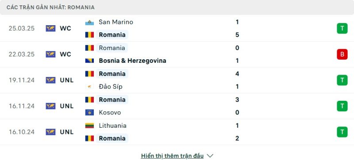Image resolution: width=354 pixels, height=160 pixels.
Task: Click the UNL competition label for 16.11.24
Action: pos(67,106)
